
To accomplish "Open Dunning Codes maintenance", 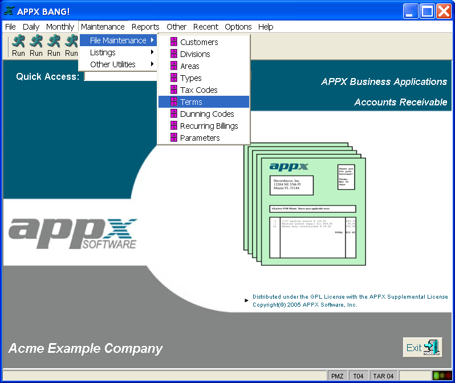I will [204, 114].
